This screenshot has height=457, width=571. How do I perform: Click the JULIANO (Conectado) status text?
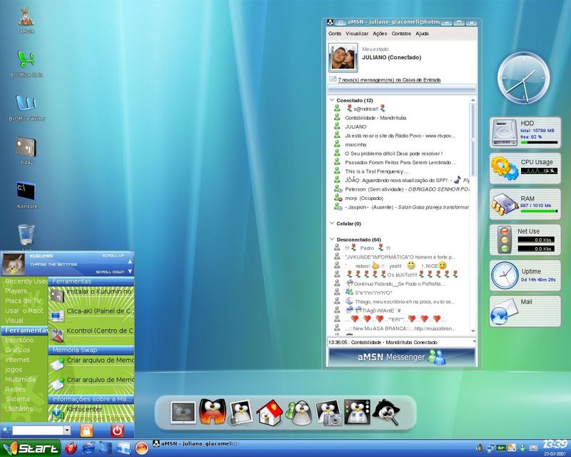391,58
